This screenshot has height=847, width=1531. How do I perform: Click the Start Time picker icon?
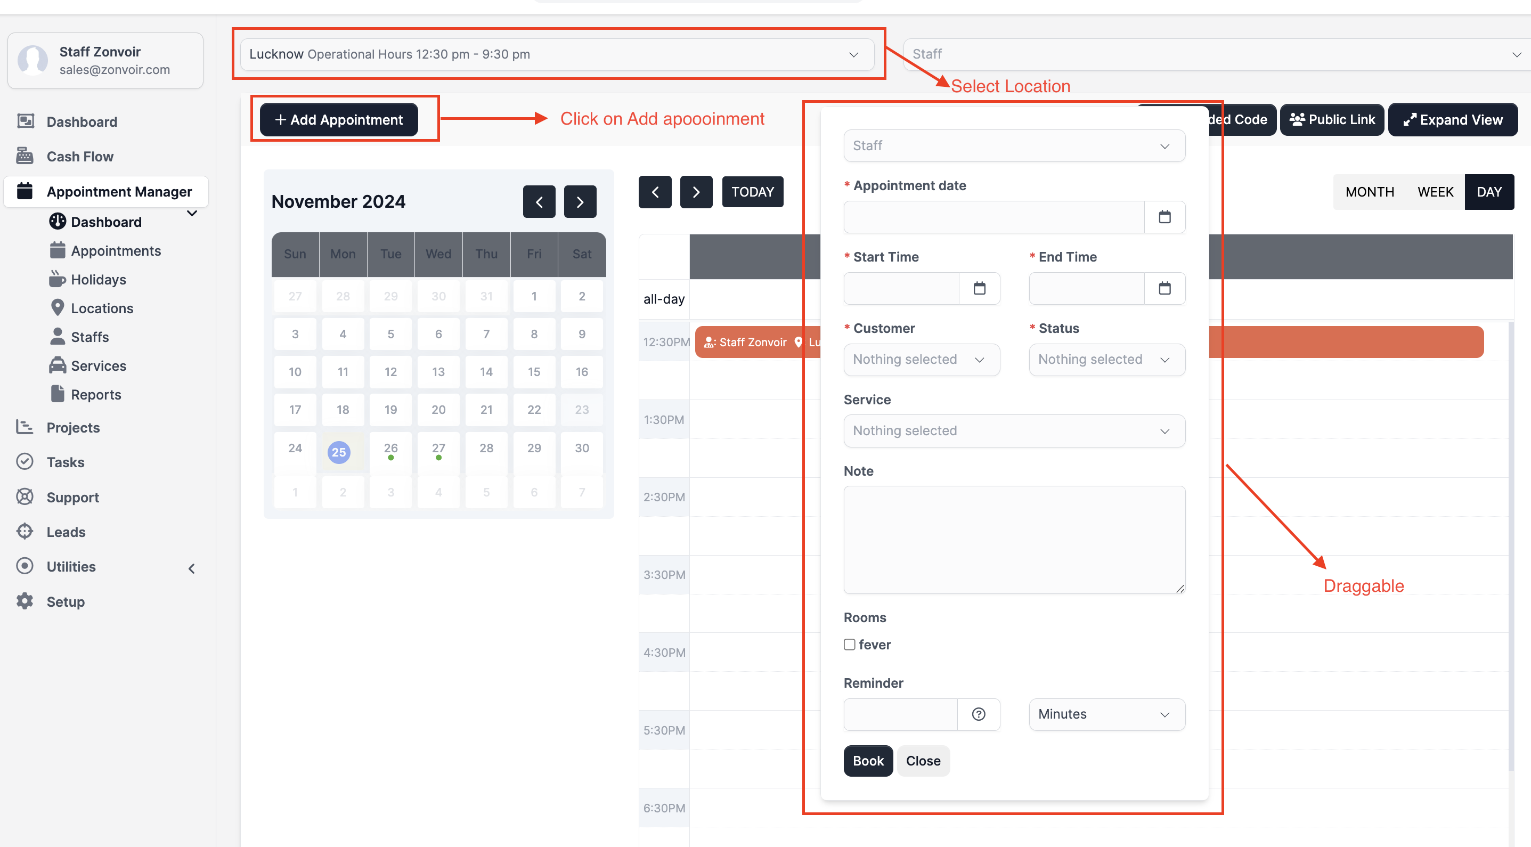coord(979,288)
